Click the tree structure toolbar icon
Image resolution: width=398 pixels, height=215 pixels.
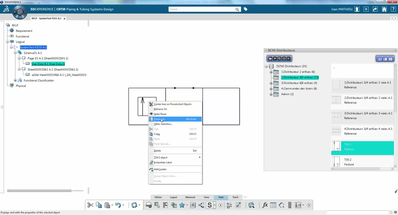click(x=201, y=205)
